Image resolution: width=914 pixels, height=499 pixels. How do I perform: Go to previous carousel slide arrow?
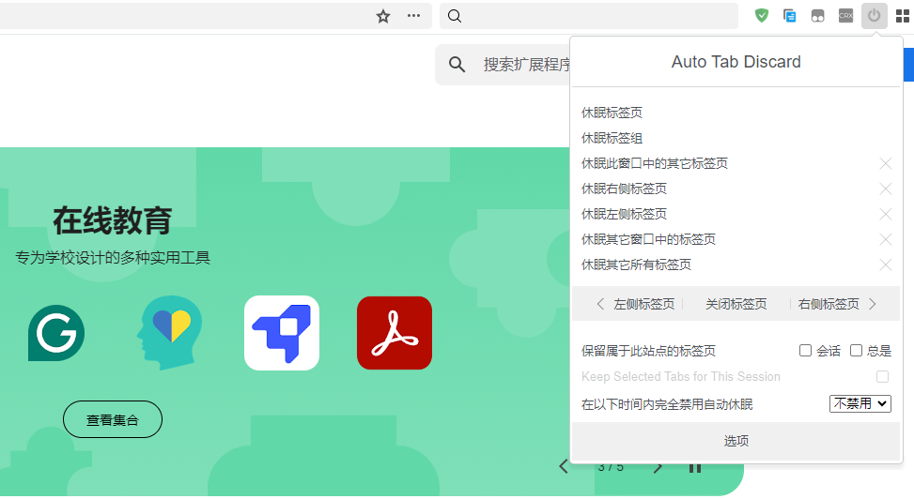click(564, 466)
